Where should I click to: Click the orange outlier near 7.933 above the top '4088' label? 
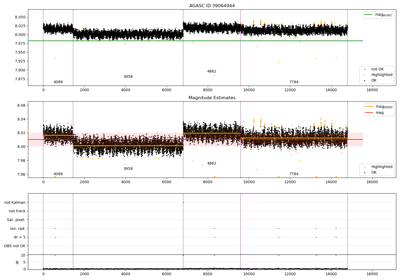pos(55,58)
